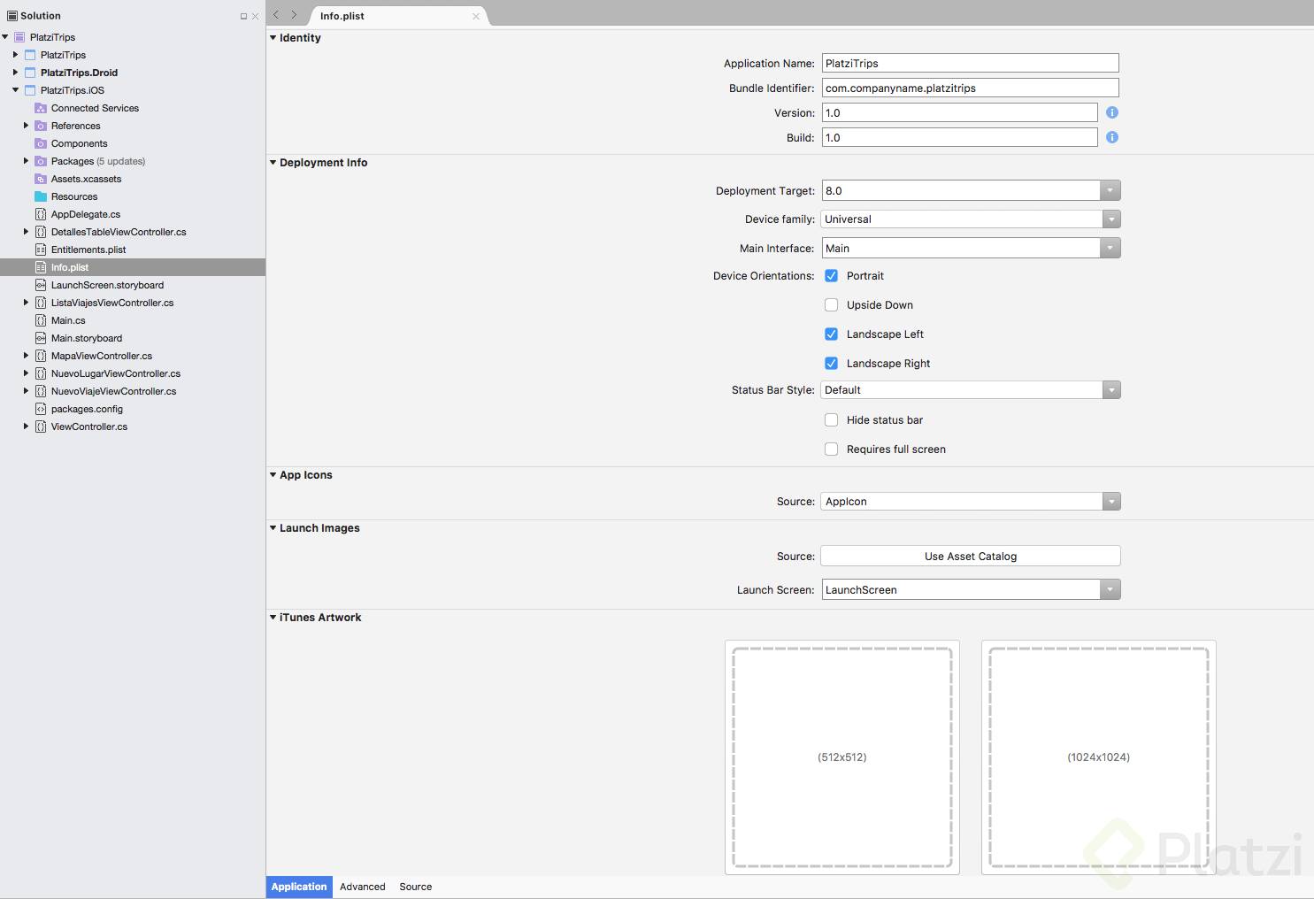
Task: Switch to the Application tab
Action: tap(299, 887)
